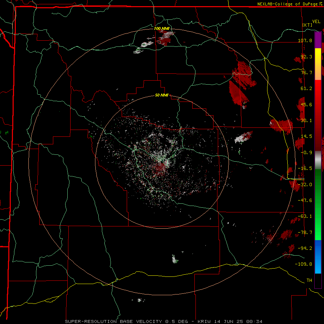Click the KRIW radar site center clutter
324x324 pixels.
coord(162,162)
